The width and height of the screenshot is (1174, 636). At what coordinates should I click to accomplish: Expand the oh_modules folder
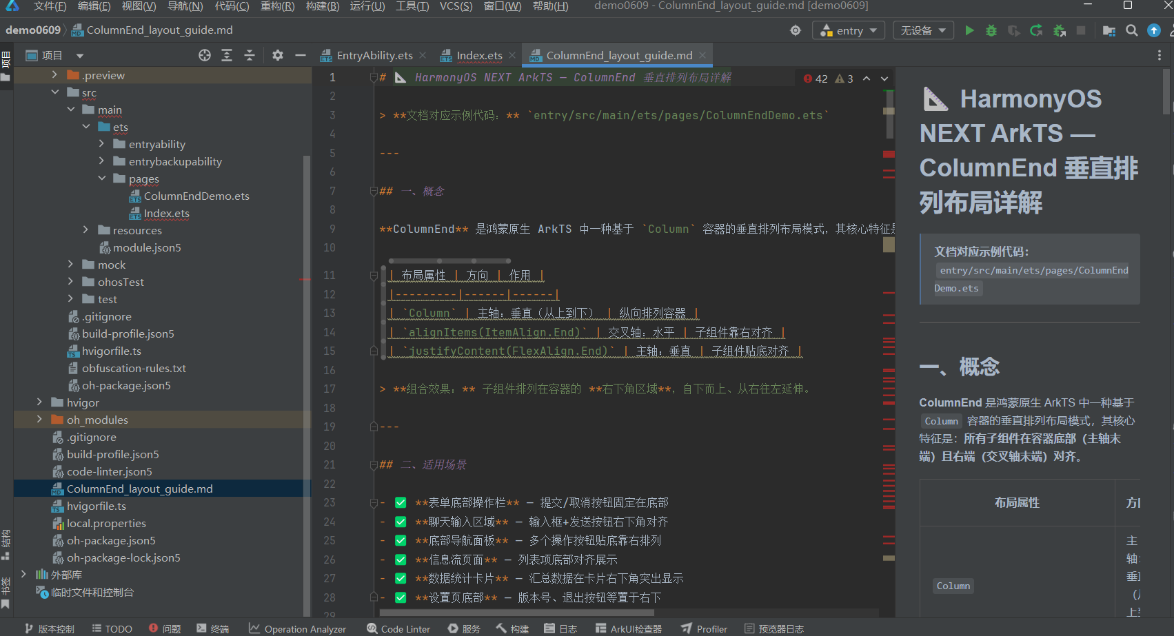click(39, 419)
